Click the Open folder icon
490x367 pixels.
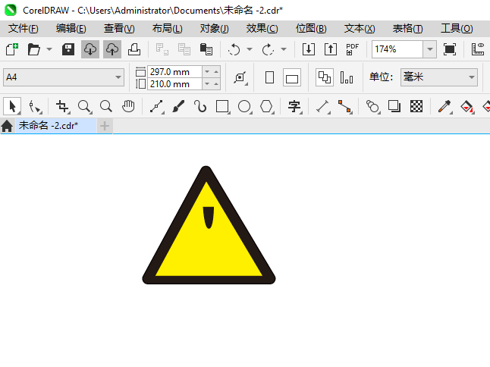point(33,49)
